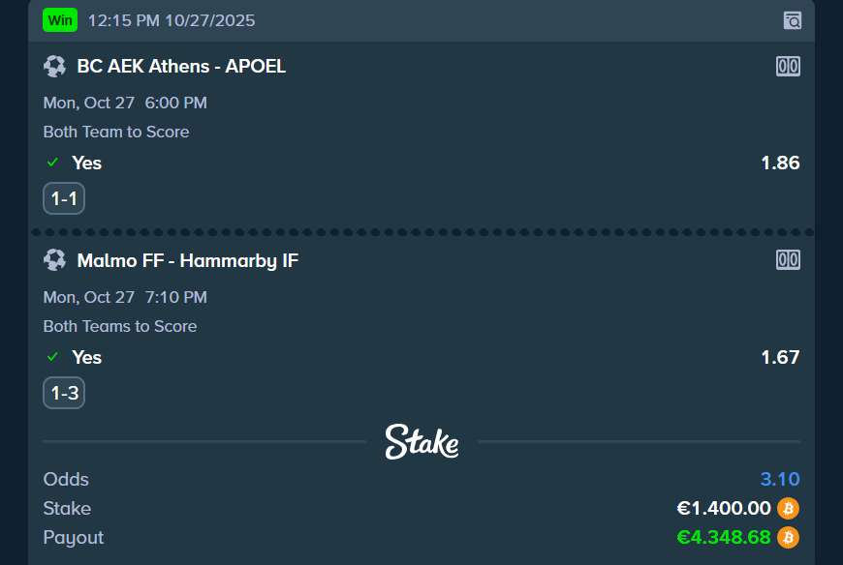The width and height of the screenshot is (843, 565).
Task: Click the Bitcoin icon next to the payout amount
Action: click(x=788, y=538)
